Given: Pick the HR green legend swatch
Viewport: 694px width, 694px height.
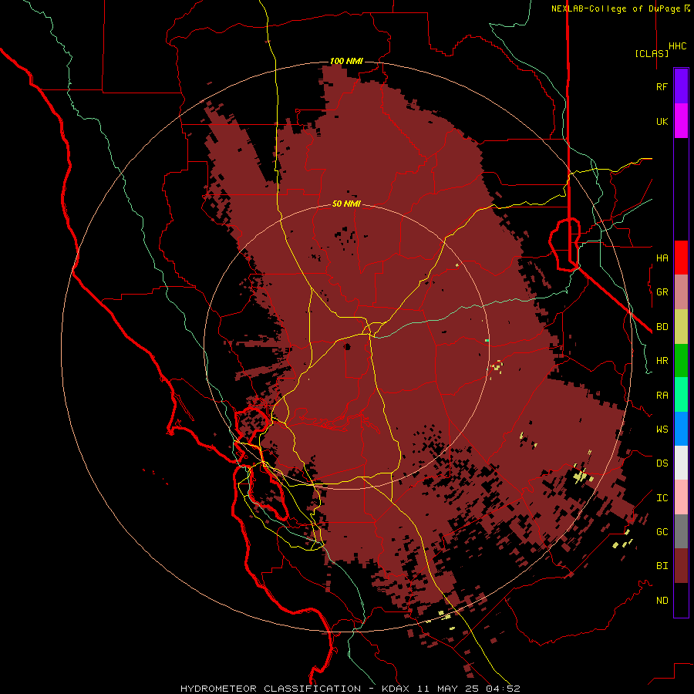Looking at the screenshot, I should point(681,361).
